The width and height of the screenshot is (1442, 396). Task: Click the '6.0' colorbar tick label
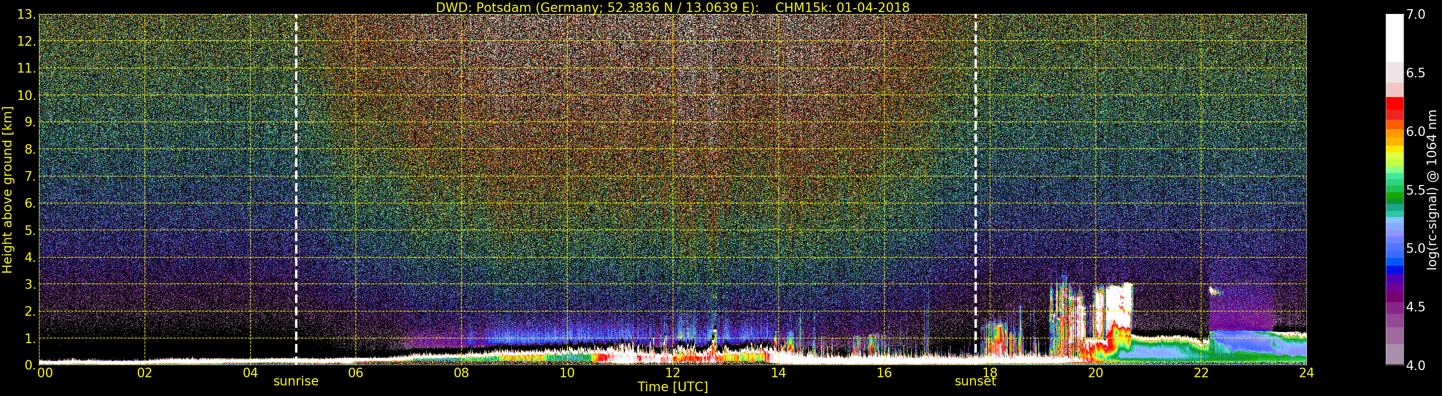click(1416, 132)
